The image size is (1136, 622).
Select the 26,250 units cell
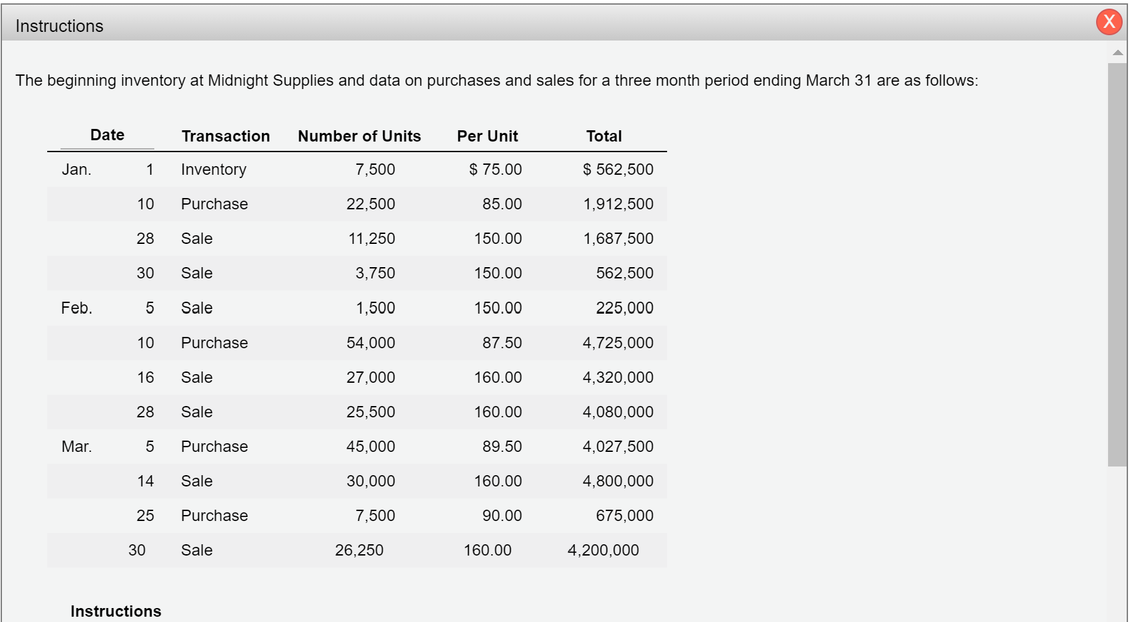[x=359, y=550]
